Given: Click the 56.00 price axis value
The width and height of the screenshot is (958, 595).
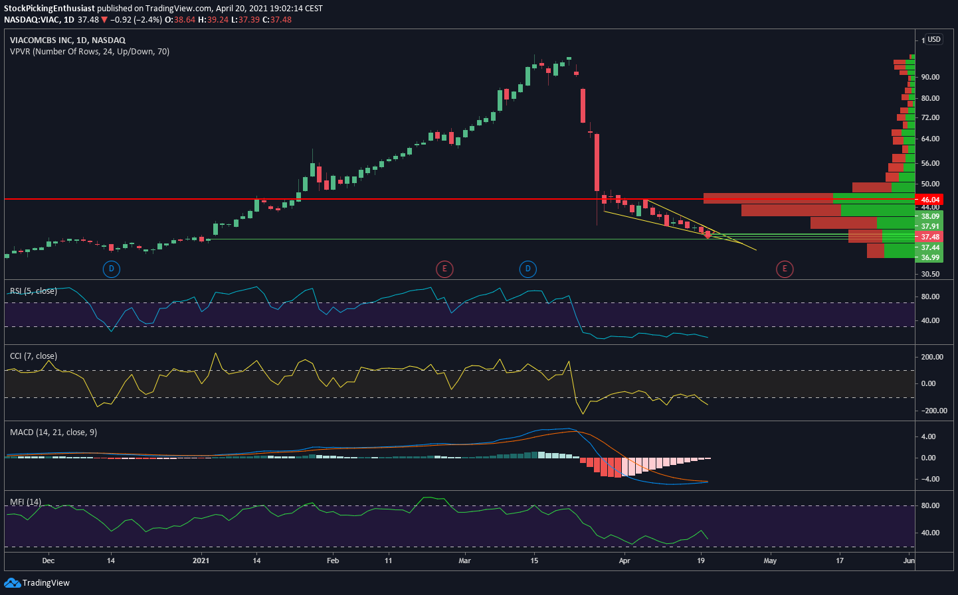Looking at the screenshot, I should pyautogui.click(x=930, y=163).
